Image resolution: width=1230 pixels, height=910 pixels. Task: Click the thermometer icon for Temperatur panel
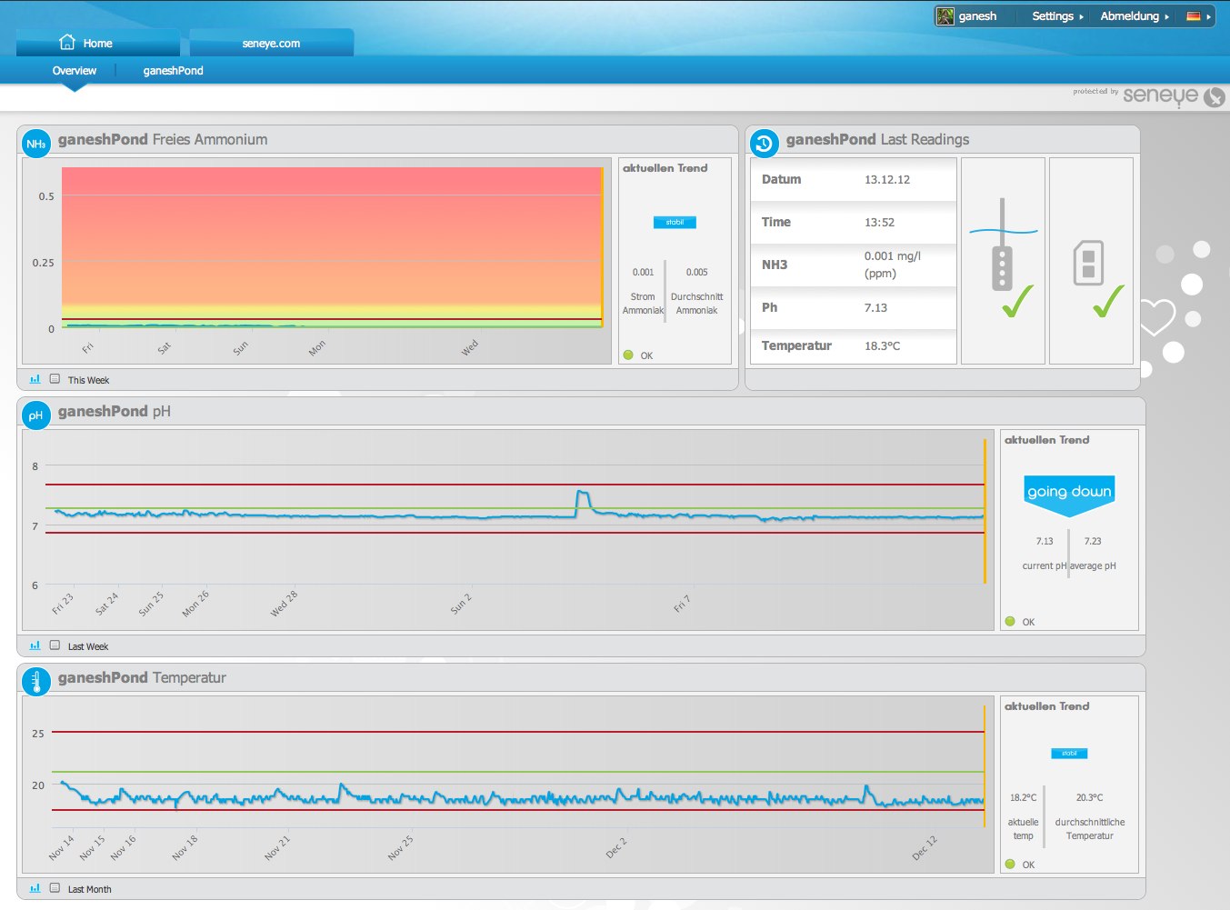[x=35, y=681]
